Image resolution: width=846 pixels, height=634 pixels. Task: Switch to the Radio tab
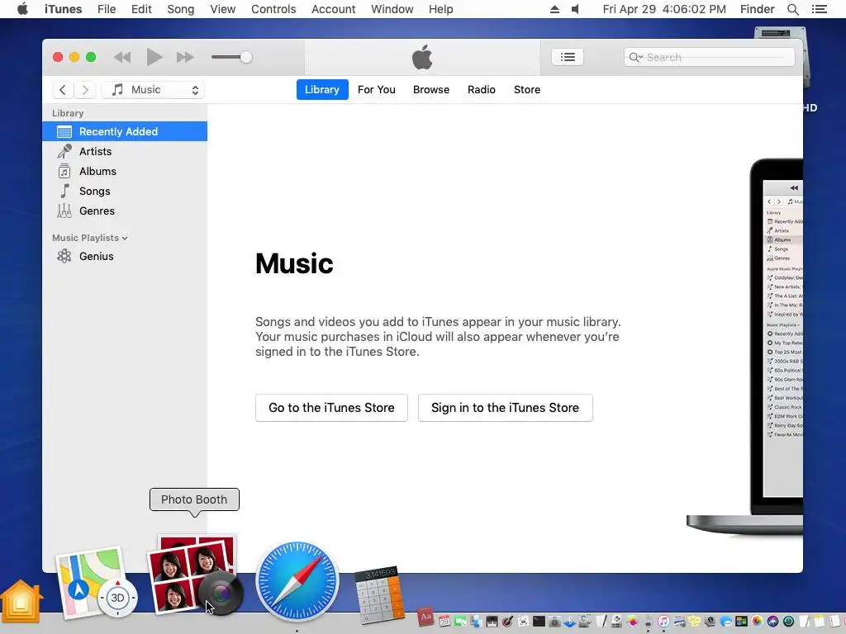click(x=482, y=89)
